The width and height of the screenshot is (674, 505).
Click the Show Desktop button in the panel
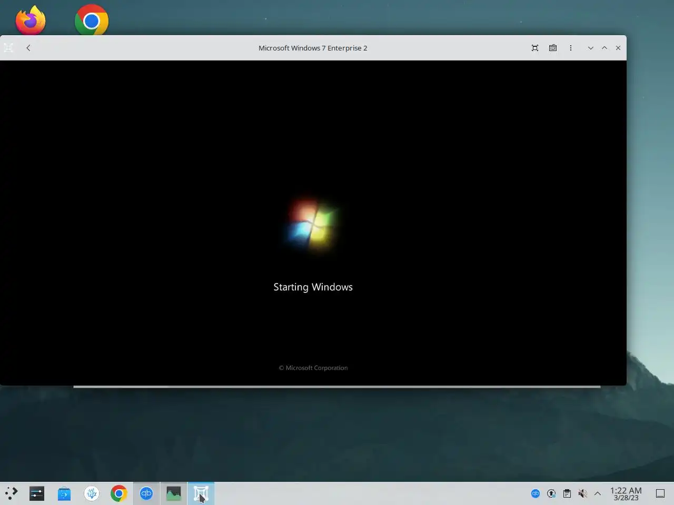[x=660, y=493]
